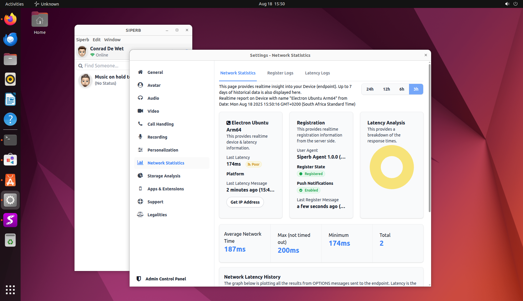The width and height of the screenshot is (523, 301).
Task: Select the 6h time range
Action: [x=402, y=89]
